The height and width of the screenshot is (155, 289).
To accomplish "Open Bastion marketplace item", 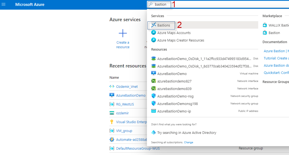I will (x=274, y=33).
